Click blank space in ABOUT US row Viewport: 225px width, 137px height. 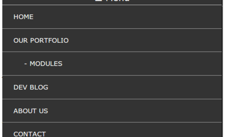136,111
